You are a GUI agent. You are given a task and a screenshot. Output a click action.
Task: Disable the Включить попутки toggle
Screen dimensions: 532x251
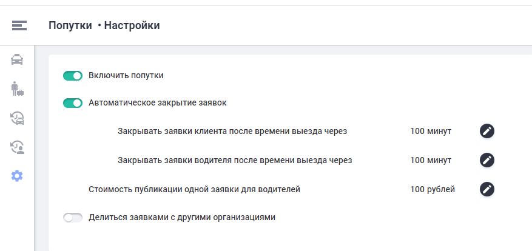tap(73, 76)
